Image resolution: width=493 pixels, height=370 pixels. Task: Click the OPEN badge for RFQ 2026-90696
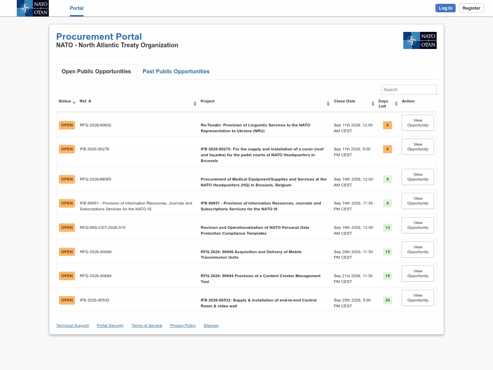coord(67,252)
